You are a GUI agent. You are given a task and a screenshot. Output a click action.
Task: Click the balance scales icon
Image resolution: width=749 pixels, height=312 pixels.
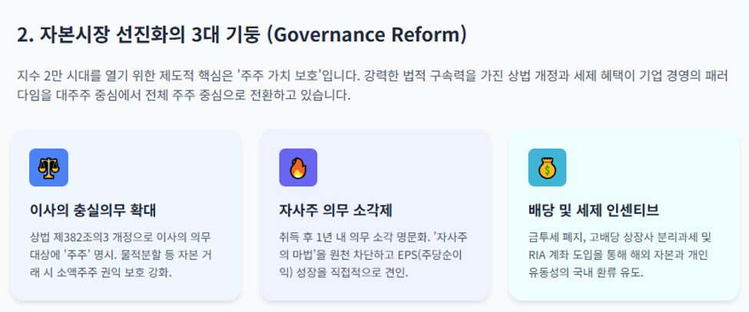click(48, 168)
